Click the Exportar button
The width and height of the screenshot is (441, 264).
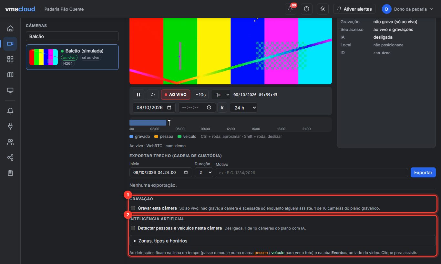click(x=423, y=173)
